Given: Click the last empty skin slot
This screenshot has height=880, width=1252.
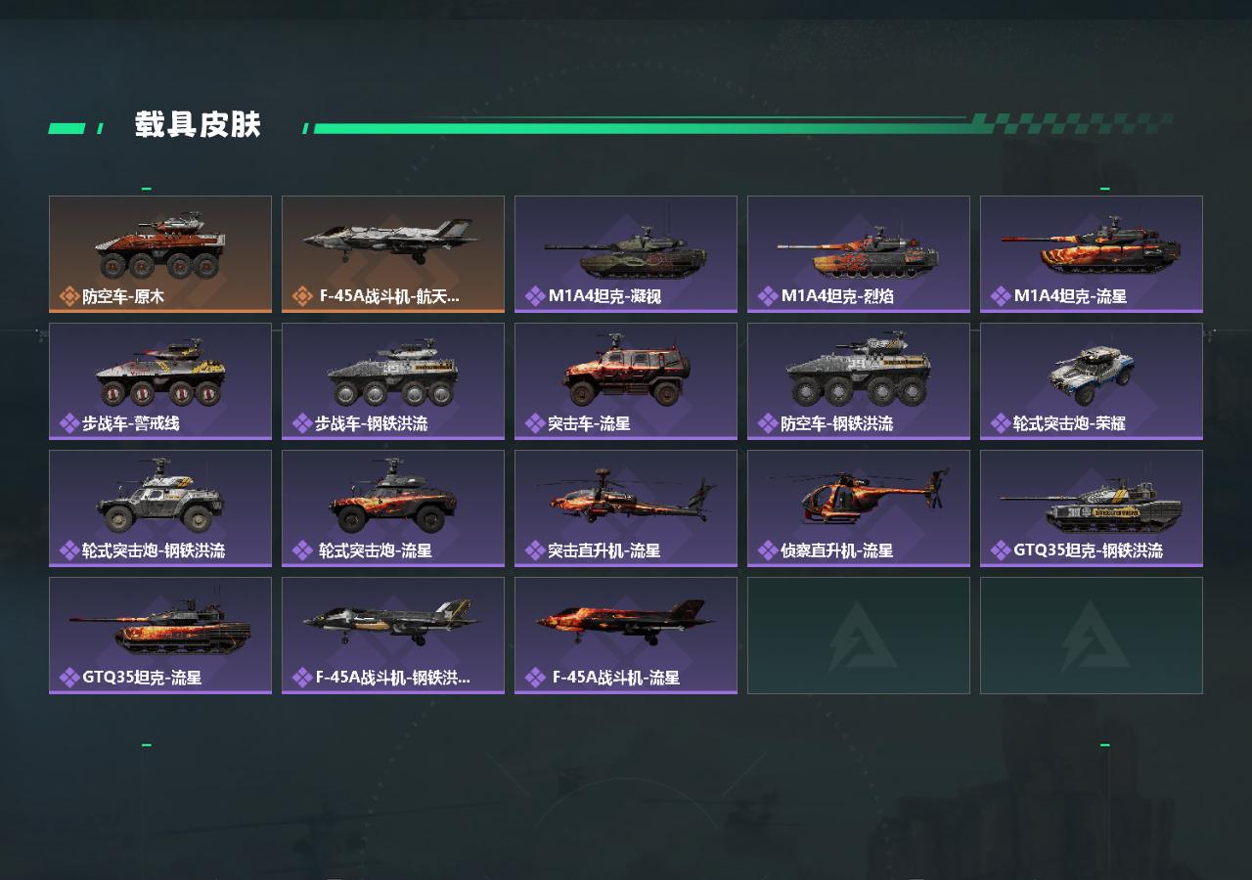Looking at the screenshot, I should coord(1092,636).
